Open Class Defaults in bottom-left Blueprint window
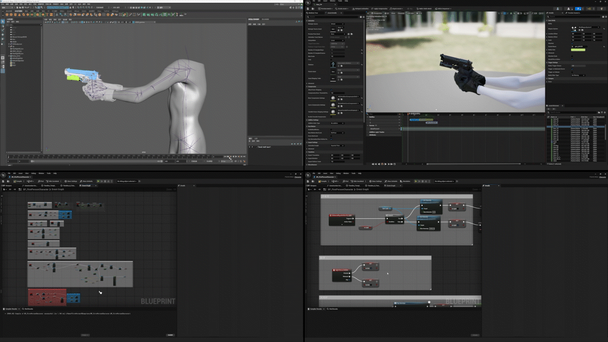 [86, 181]
